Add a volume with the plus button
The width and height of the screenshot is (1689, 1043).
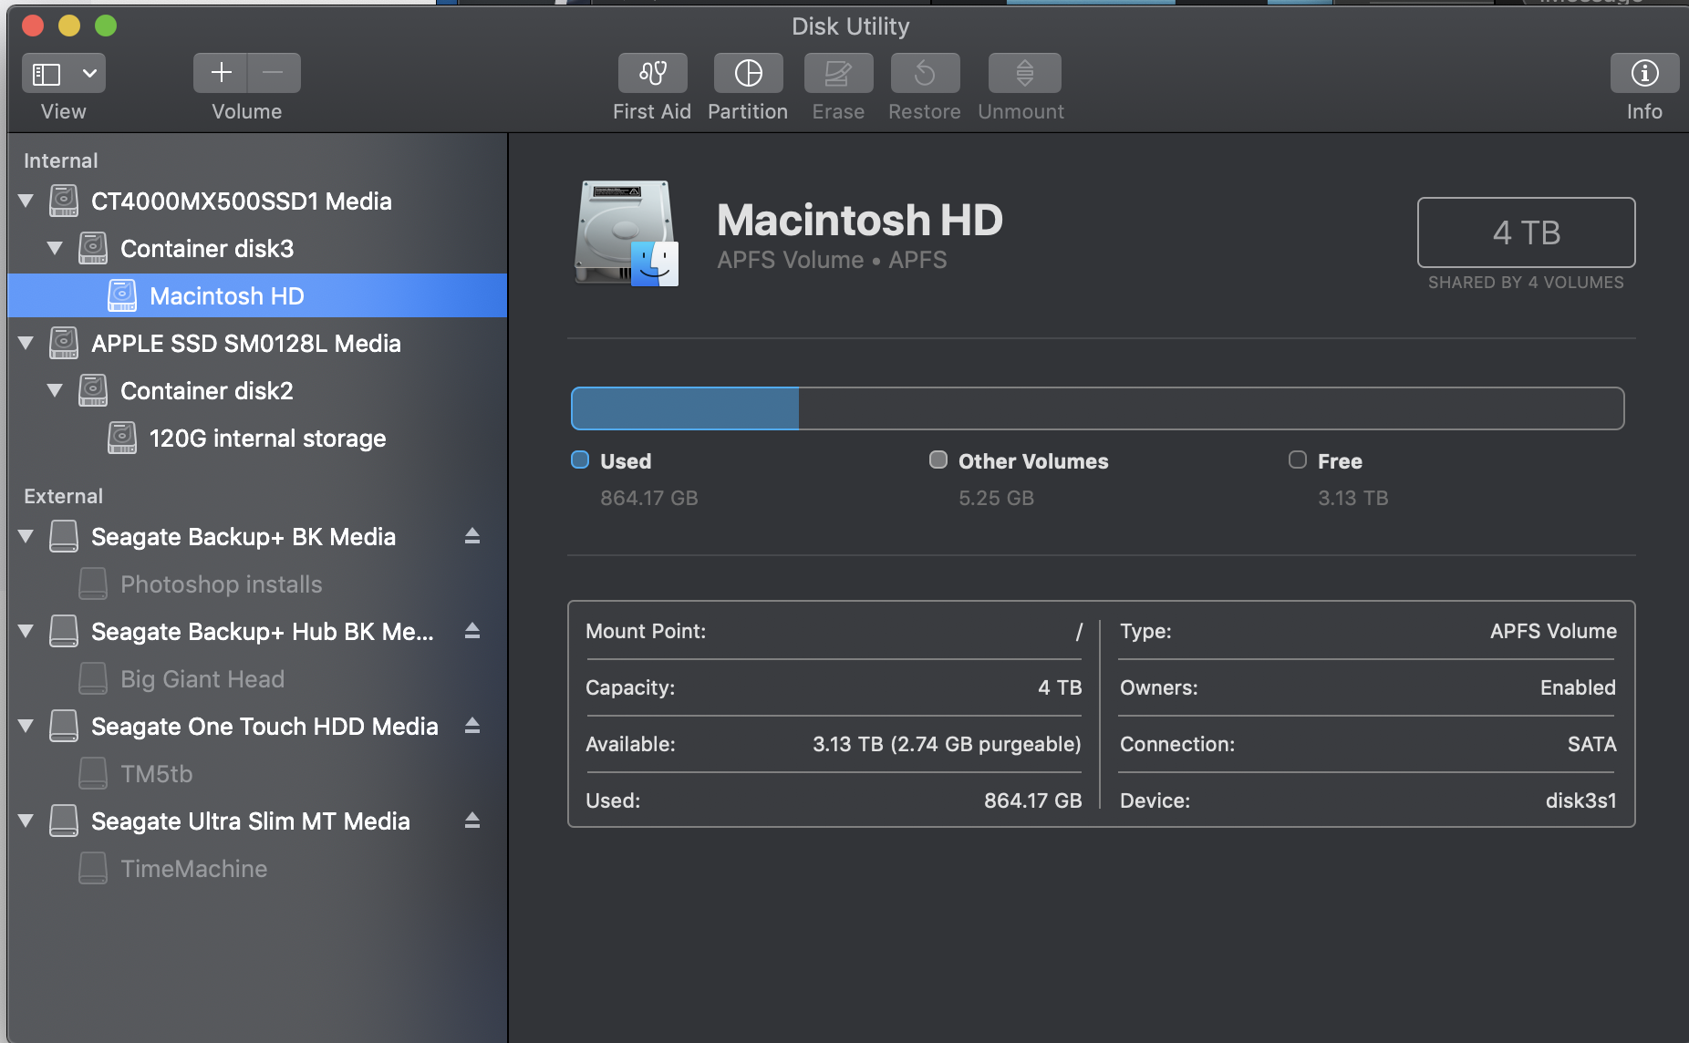coord(221,73)
